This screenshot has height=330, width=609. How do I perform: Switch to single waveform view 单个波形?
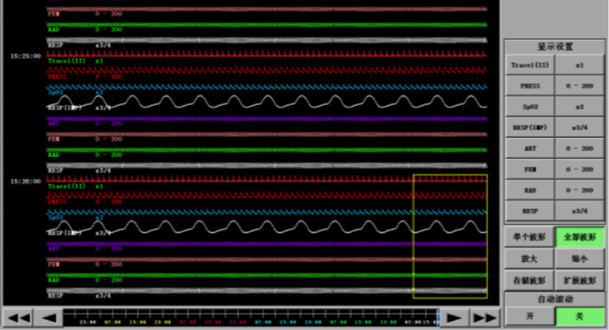tap(529, 237)
